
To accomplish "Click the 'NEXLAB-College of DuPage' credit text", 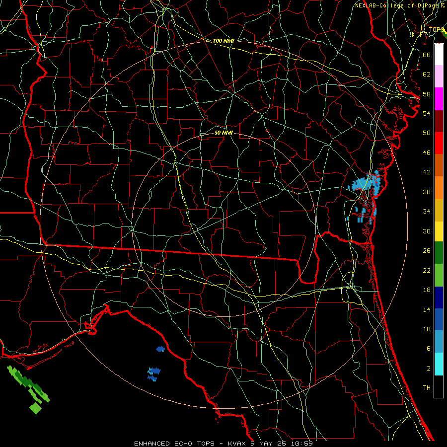I will click(x=397, y=5).
